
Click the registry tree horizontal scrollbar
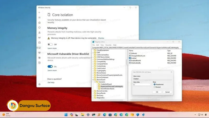tap(112, 100)
